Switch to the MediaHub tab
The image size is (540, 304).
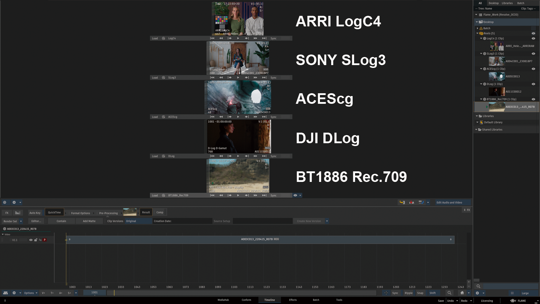(223, 300)
